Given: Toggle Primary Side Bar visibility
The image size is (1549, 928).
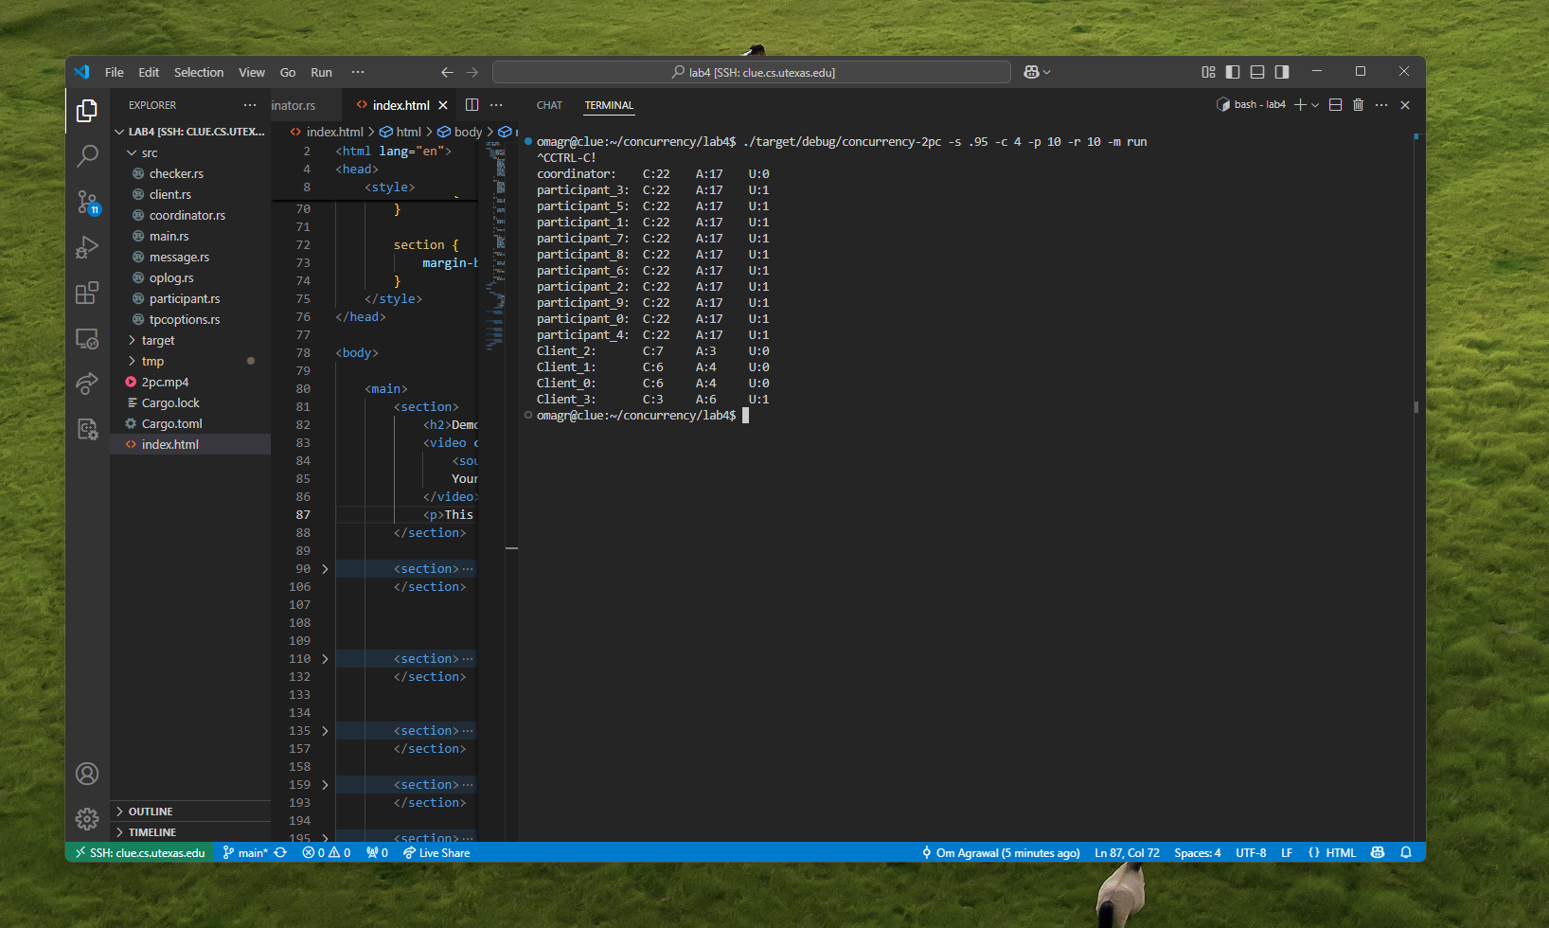Looking at the screenshot, I should tap(1233, 72).
